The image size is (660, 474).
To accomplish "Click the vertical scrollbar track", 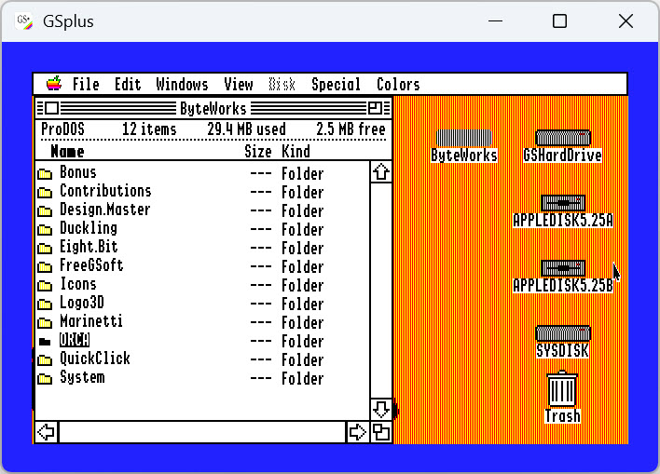I will click(381, 291).
